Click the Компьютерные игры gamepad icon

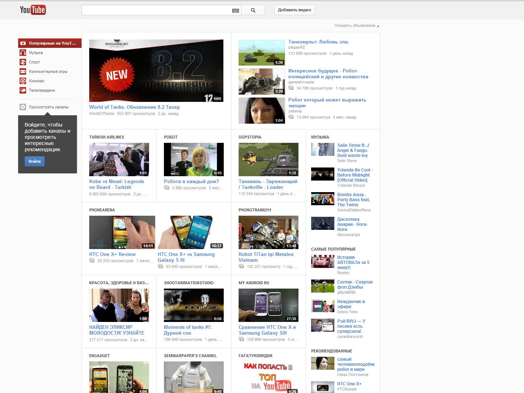pyautogui.click(x=23, y=71)
